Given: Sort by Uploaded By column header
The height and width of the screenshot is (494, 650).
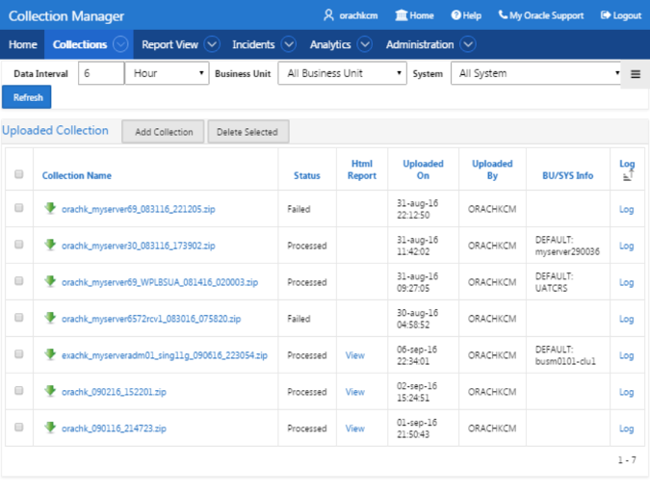Looking at the screenshot, I should click(x=492, y=169).
